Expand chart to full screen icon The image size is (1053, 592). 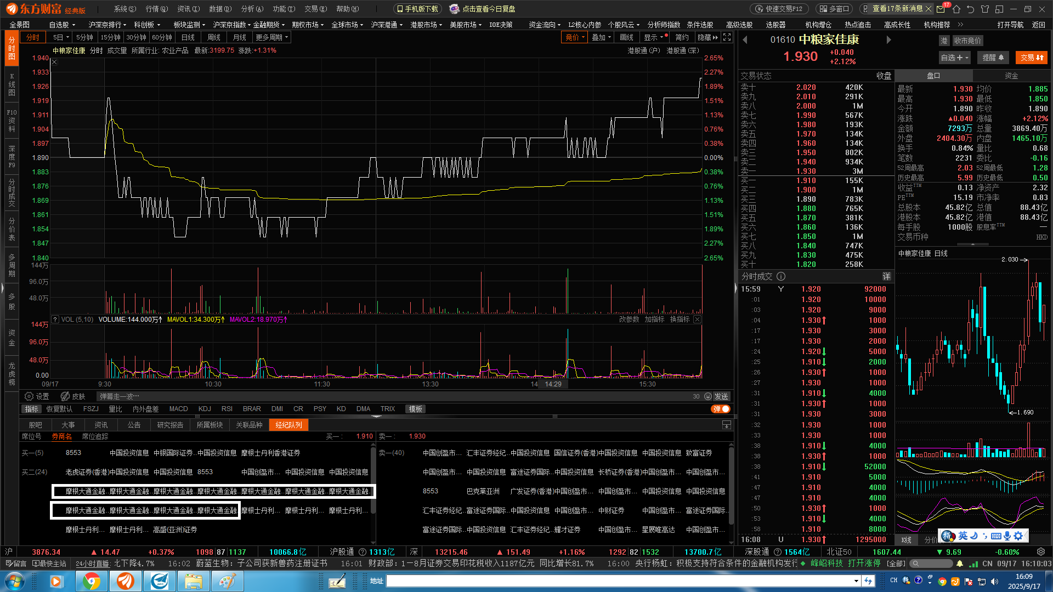click(x=727, y=37)
